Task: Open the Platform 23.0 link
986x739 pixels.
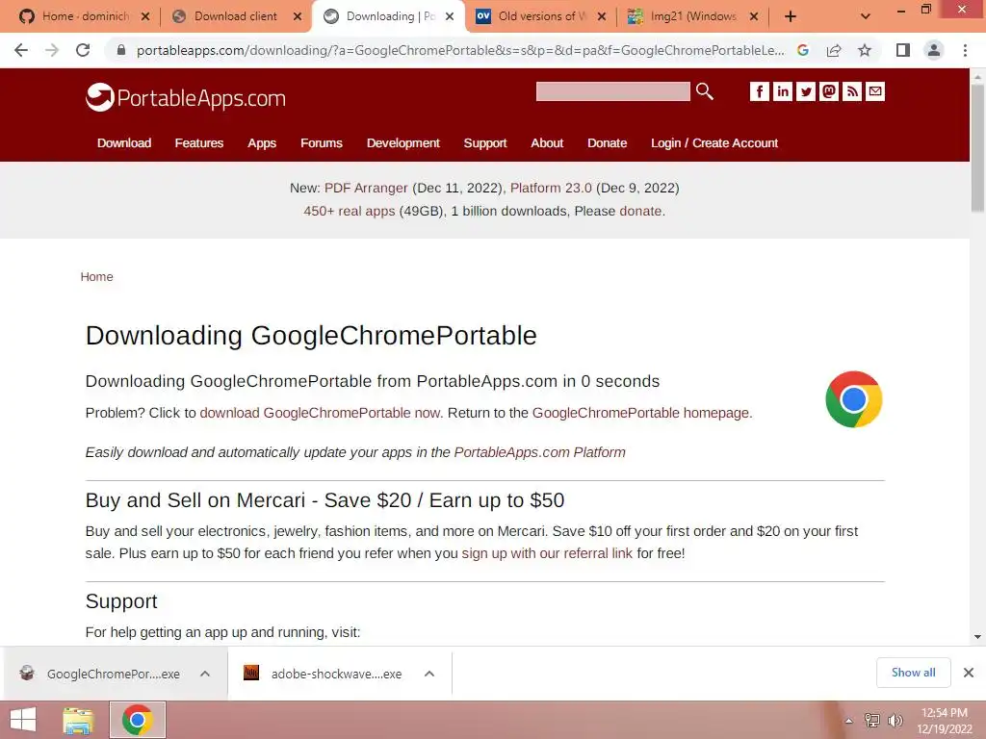Action: click(x=551, y=188)
